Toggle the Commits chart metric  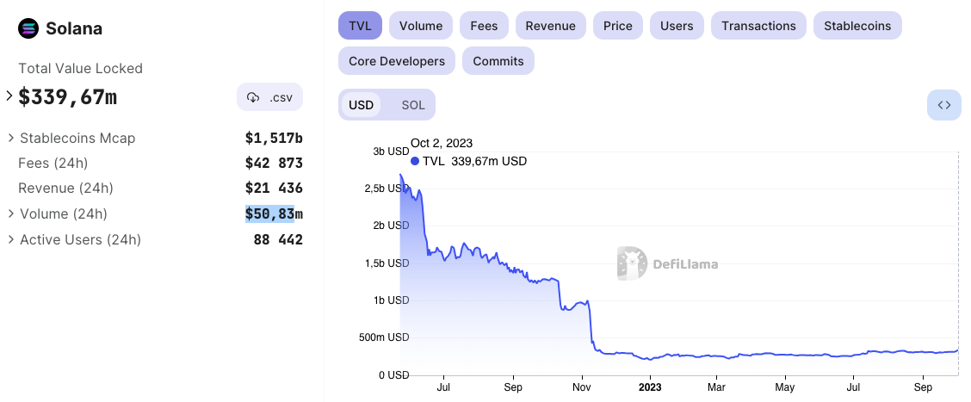(x=498, y=61)
